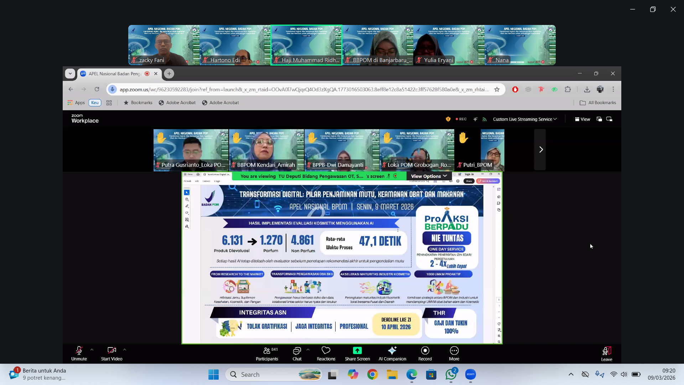This screenshot has height=385, width=684.
Task: Click the View layout button
Action: tap(582, 119)
